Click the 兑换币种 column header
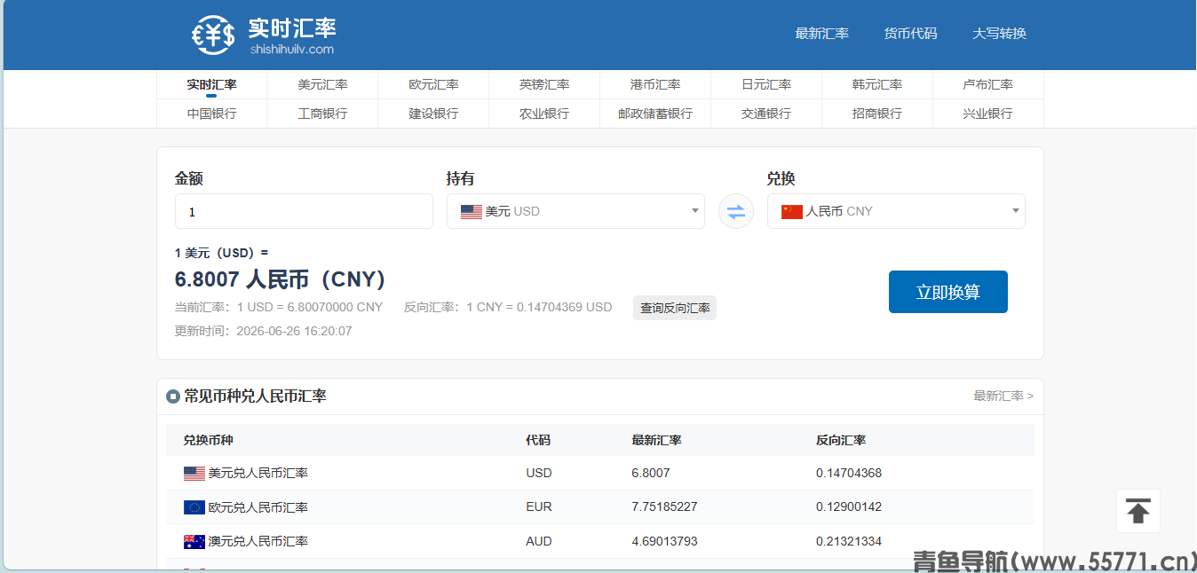The height and width of the screenshot is (573, 1197). pyautogui.click(x=209, y=440)
